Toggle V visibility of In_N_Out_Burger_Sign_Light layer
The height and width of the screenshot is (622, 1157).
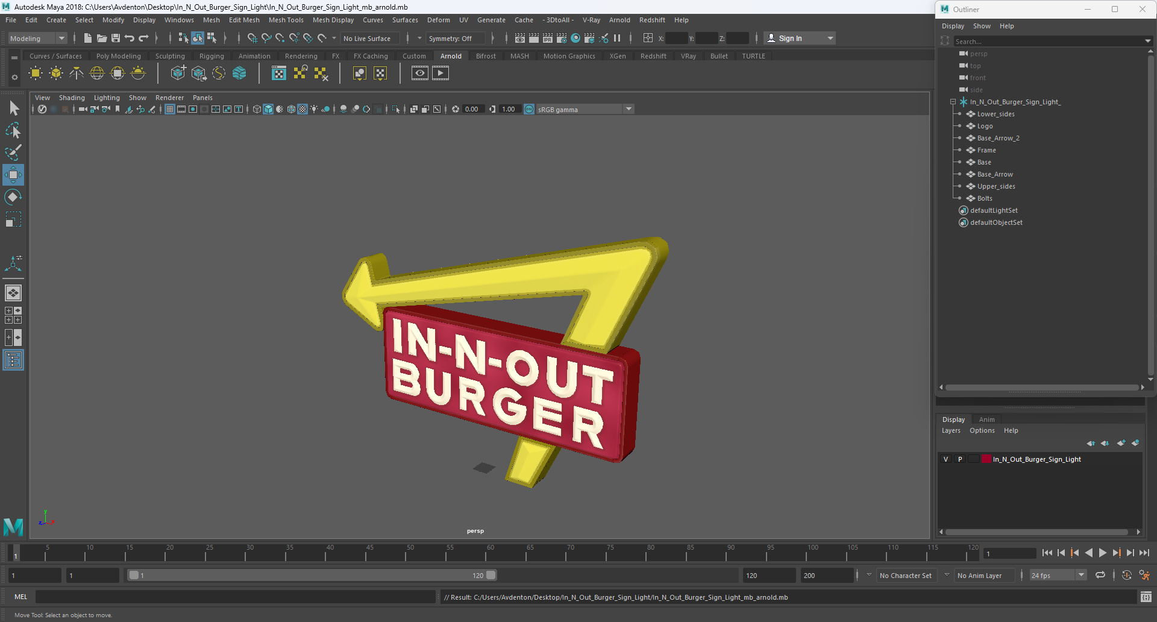coord(945,459)
